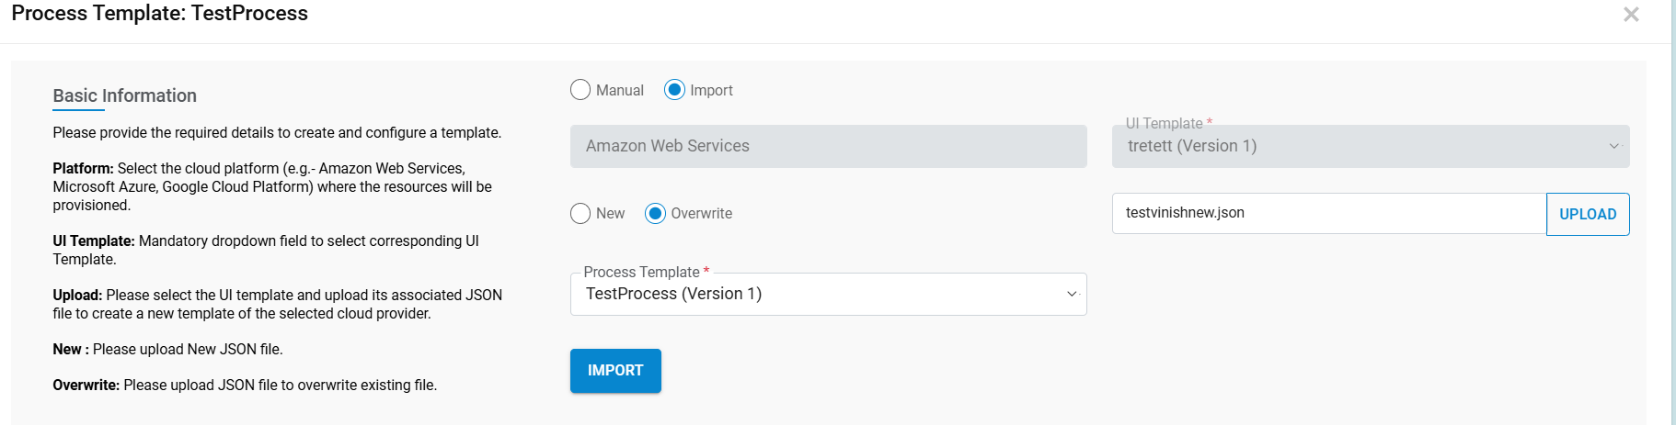Click the Amazon Web Services platform field

[828, 146]
